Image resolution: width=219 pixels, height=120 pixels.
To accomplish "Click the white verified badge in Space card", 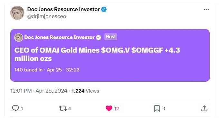I will pyautogui.click(x=99, y=37).
